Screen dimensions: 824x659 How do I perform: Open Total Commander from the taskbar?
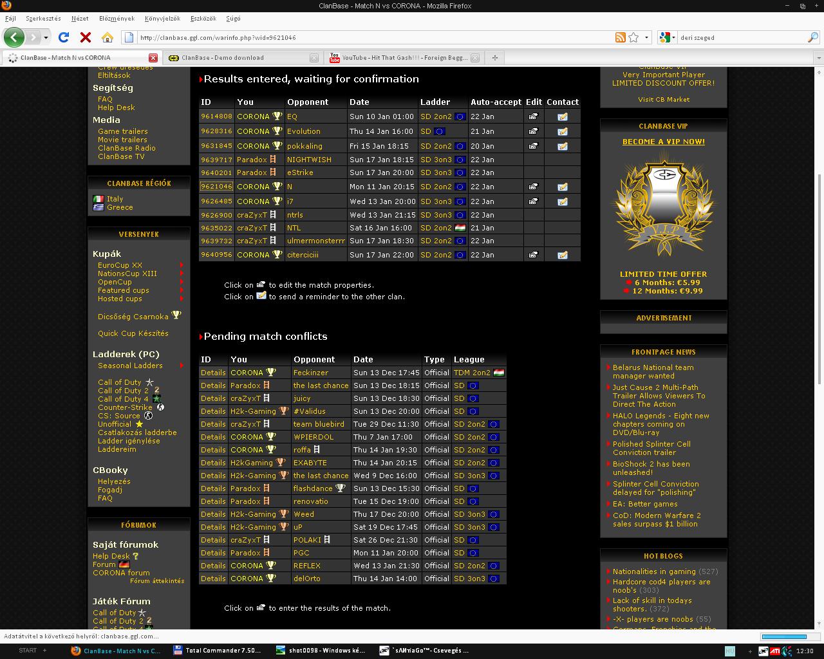pos(217,651)
